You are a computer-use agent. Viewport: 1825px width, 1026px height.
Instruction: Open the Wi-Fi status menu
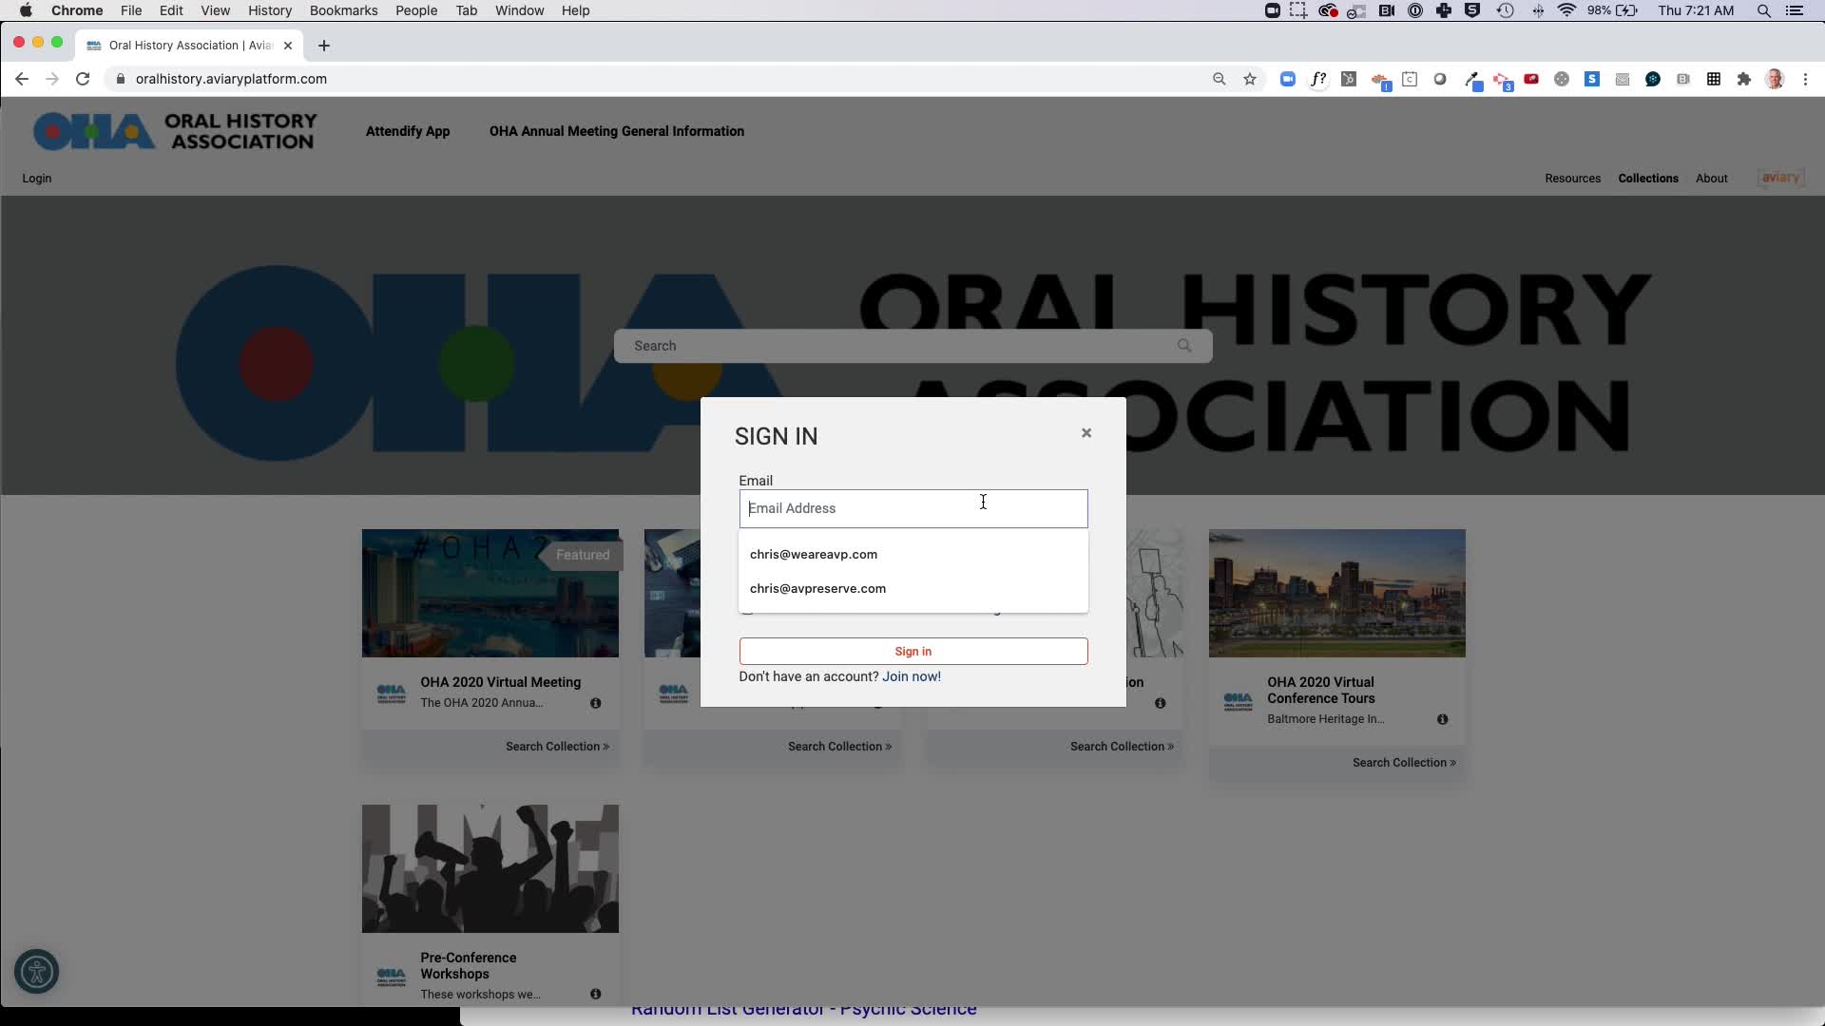(x=1567, y=10)
